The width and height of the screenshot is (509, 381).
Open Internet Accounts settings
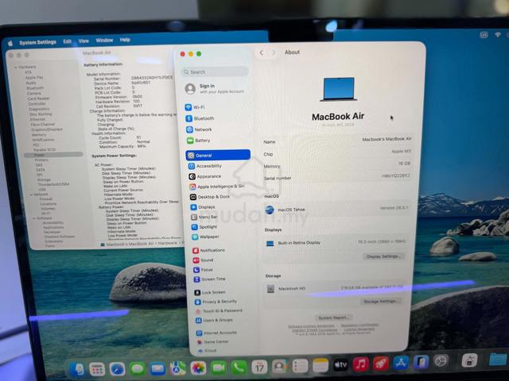(216, 333)
